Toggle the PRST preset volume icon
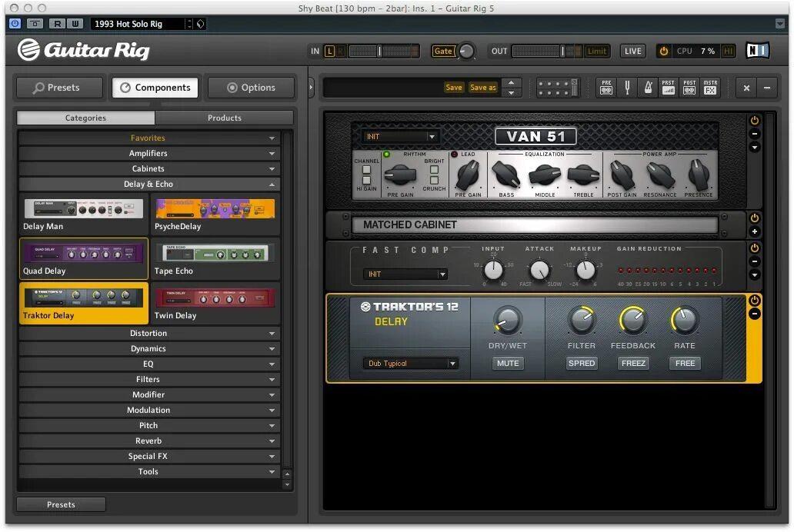The height and width of the screenshot is (532, 794). (x=669, y=88)
